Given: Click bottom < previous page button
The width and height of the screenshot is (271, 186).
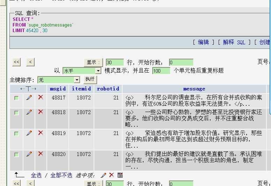Looking at the screenshot, I should [30, 183].
